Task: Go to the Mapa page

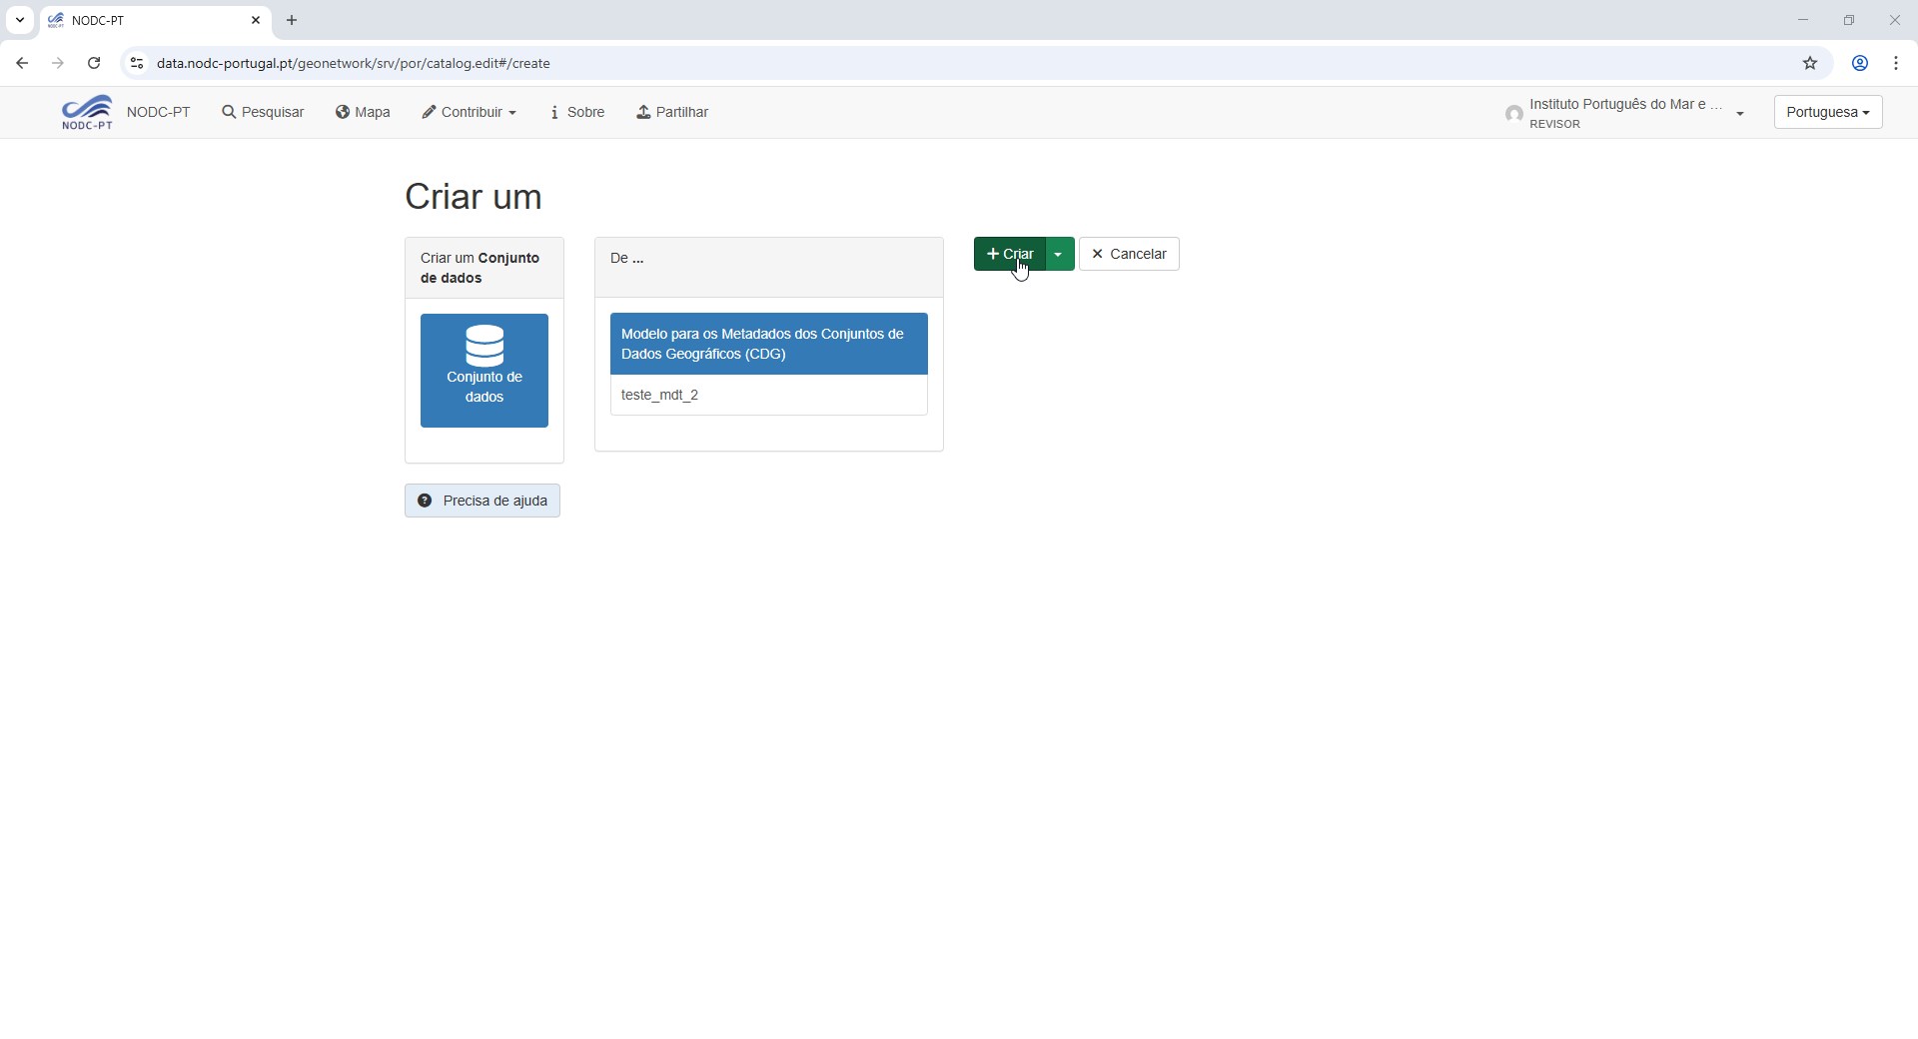Action: pos(363,112)
